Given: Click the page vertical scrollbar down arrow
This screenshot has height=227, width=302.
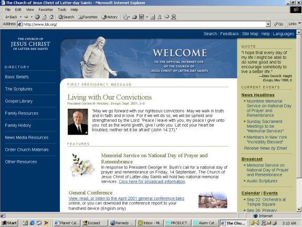Looking at the screenshot, I should point(299,209).
